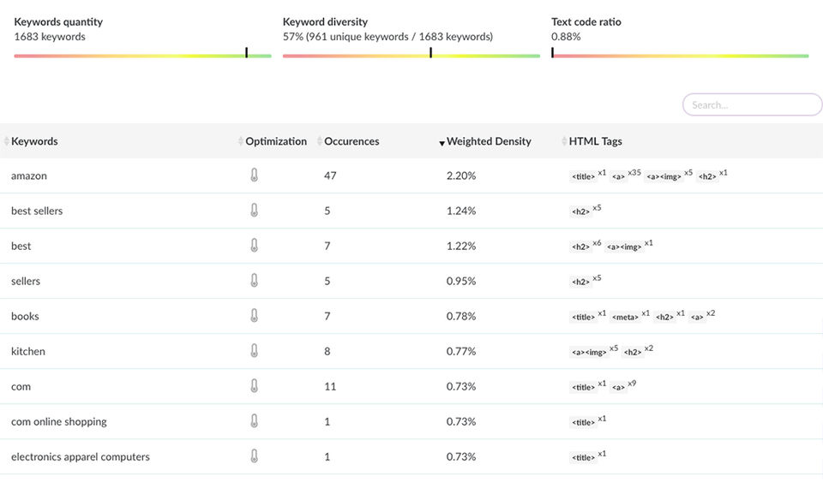Click the thermometer icon in the sellers row
This screenshot has height=482, width=823.
click(x=254, y=281)
